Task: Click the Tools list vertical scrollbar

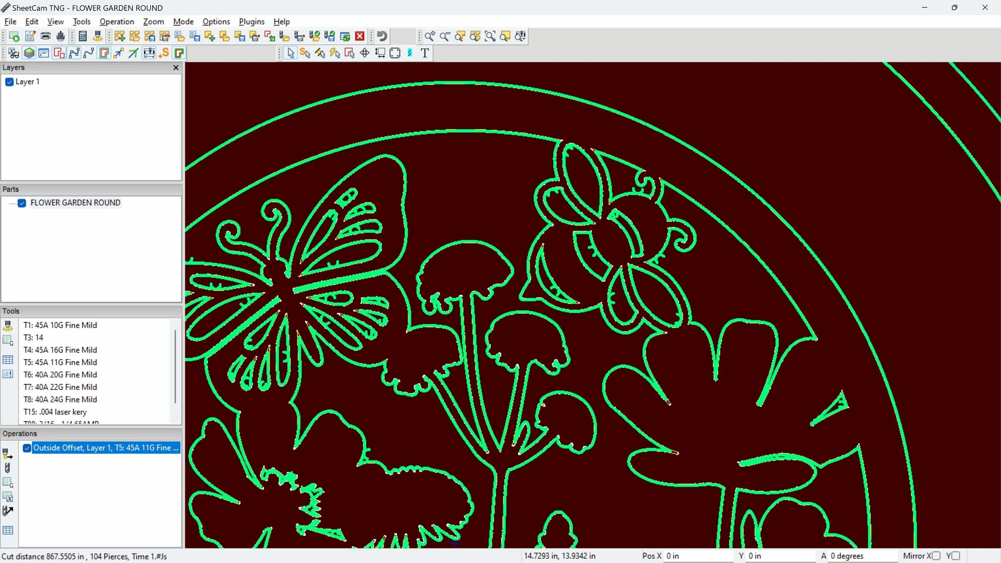Action: (x=175, y=367)
